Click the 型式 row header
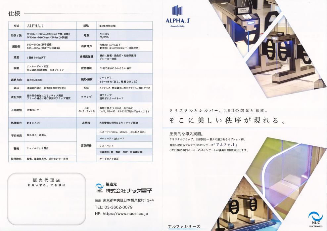The image size is (327, 231). pyautogui.click(x=16, y=26)
